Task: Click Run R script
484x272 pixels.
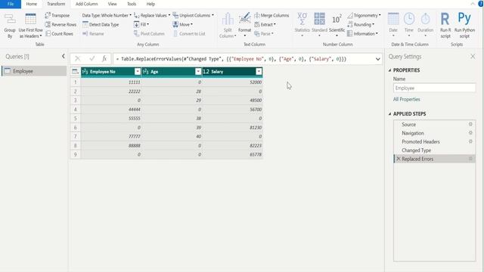Action: 445,26
